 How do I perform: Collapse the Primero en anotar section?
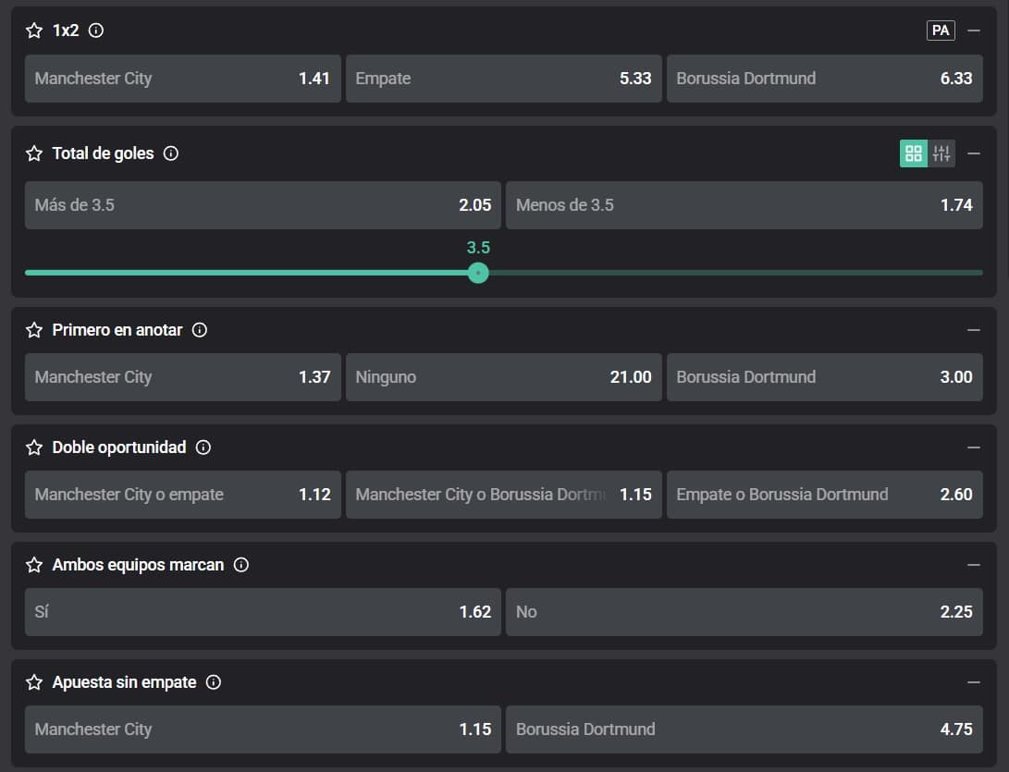click(x=973, y=330)
